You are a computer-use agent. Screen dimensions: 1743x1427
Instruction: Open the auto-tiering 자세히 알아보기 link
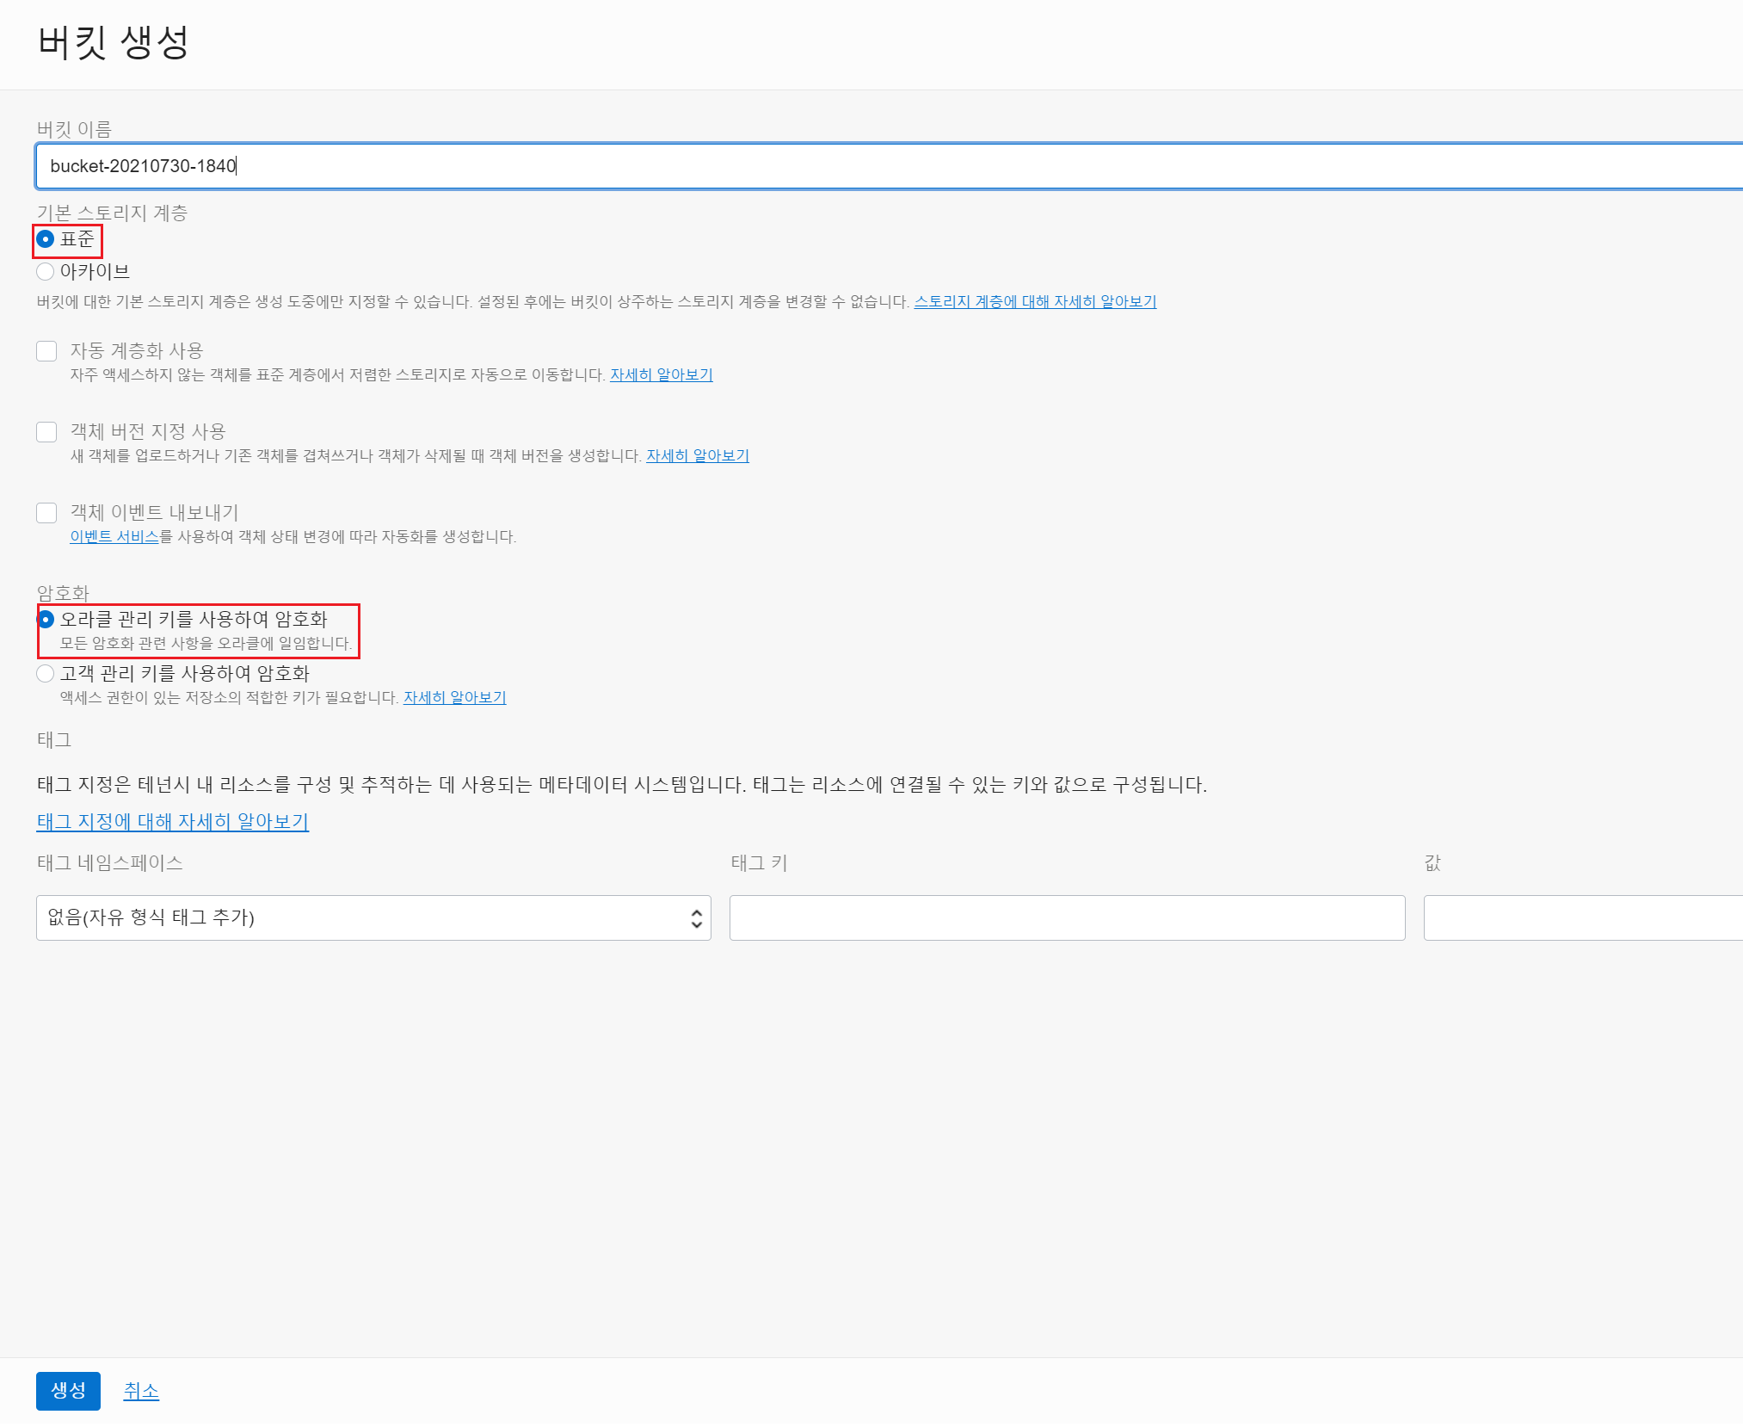(x=661, y=375)
